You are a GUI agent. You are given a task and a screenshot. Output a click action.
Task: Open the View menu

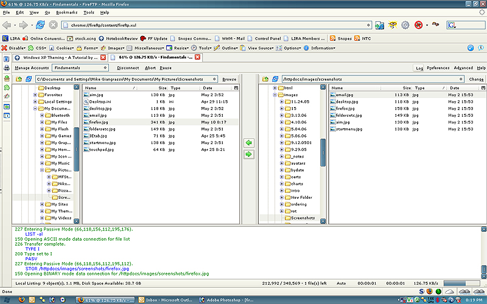click(34, 12)
